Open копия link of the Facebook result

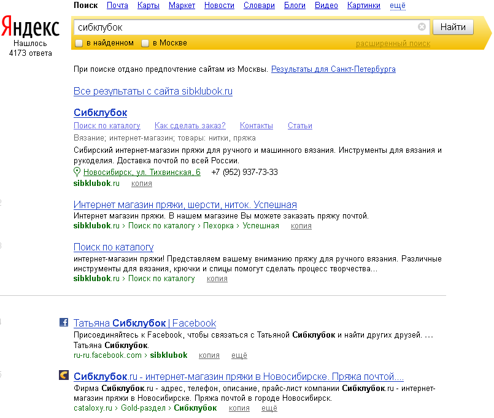click(209, 355)
